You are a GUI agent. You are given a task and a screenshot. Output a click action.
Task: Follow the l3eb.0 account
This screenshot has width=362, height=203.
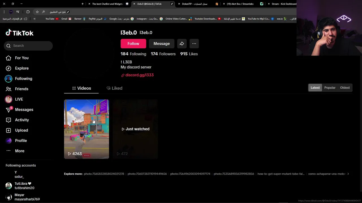pyautogui.click(x=133, y=44)
